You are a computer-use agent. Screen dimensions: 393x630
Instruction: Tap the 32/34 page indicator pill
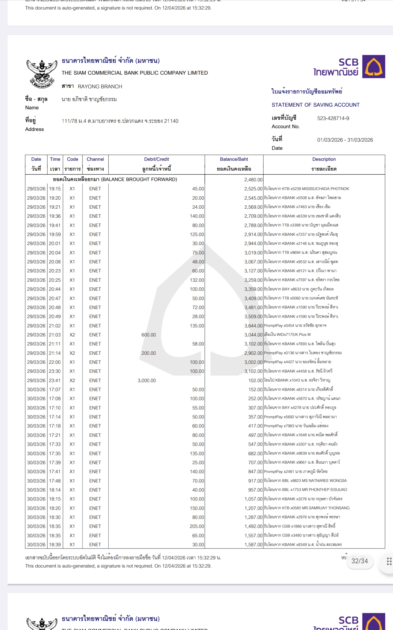click(x=359, y=561)
